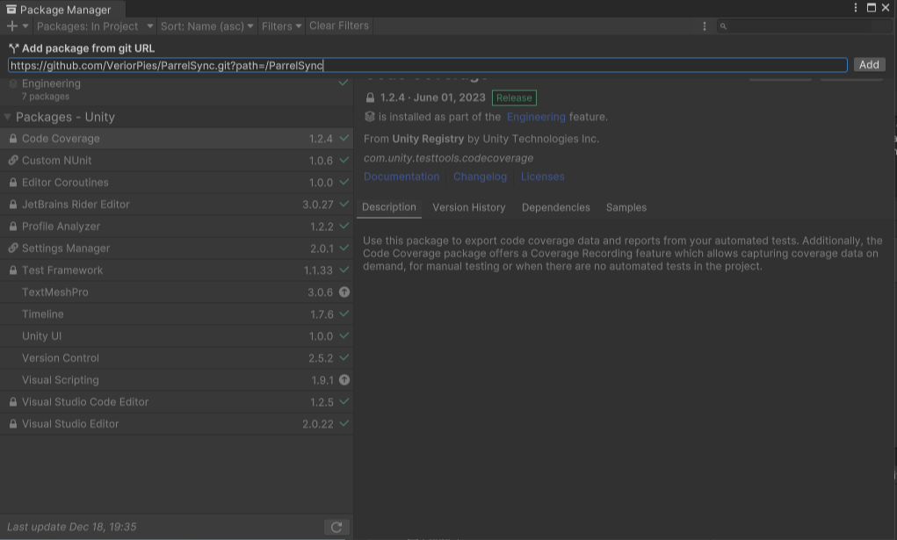Click the git branch icon in URL header
This screenshot has width=897, height=540.
pyautogui.click(x=14, y=48)
